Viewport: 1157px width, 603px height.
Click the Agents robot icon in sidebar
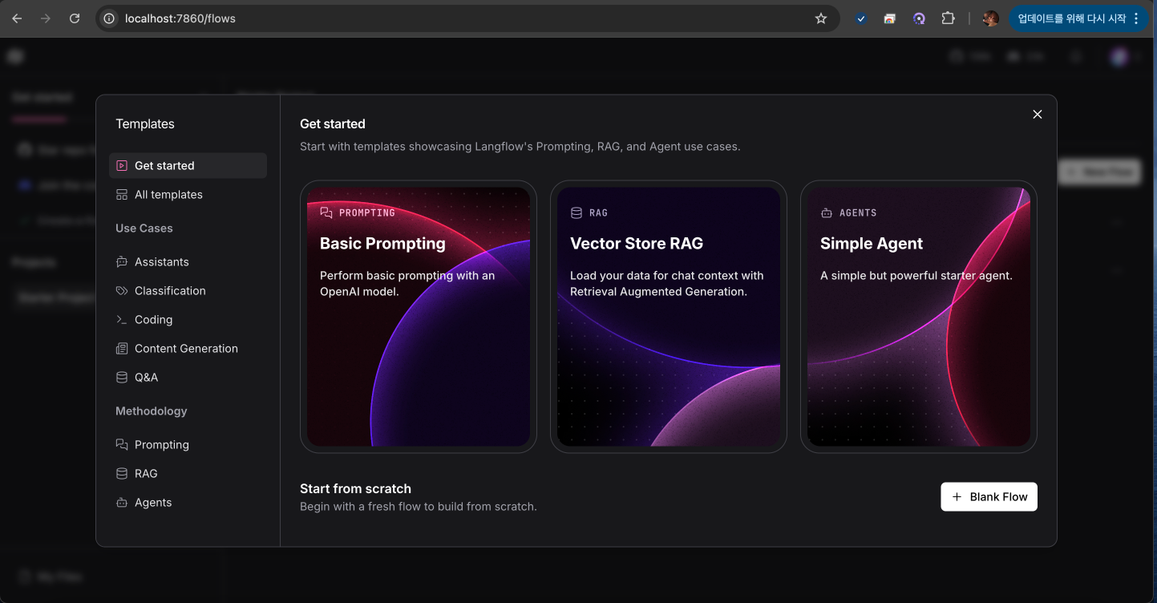(122, 503)
